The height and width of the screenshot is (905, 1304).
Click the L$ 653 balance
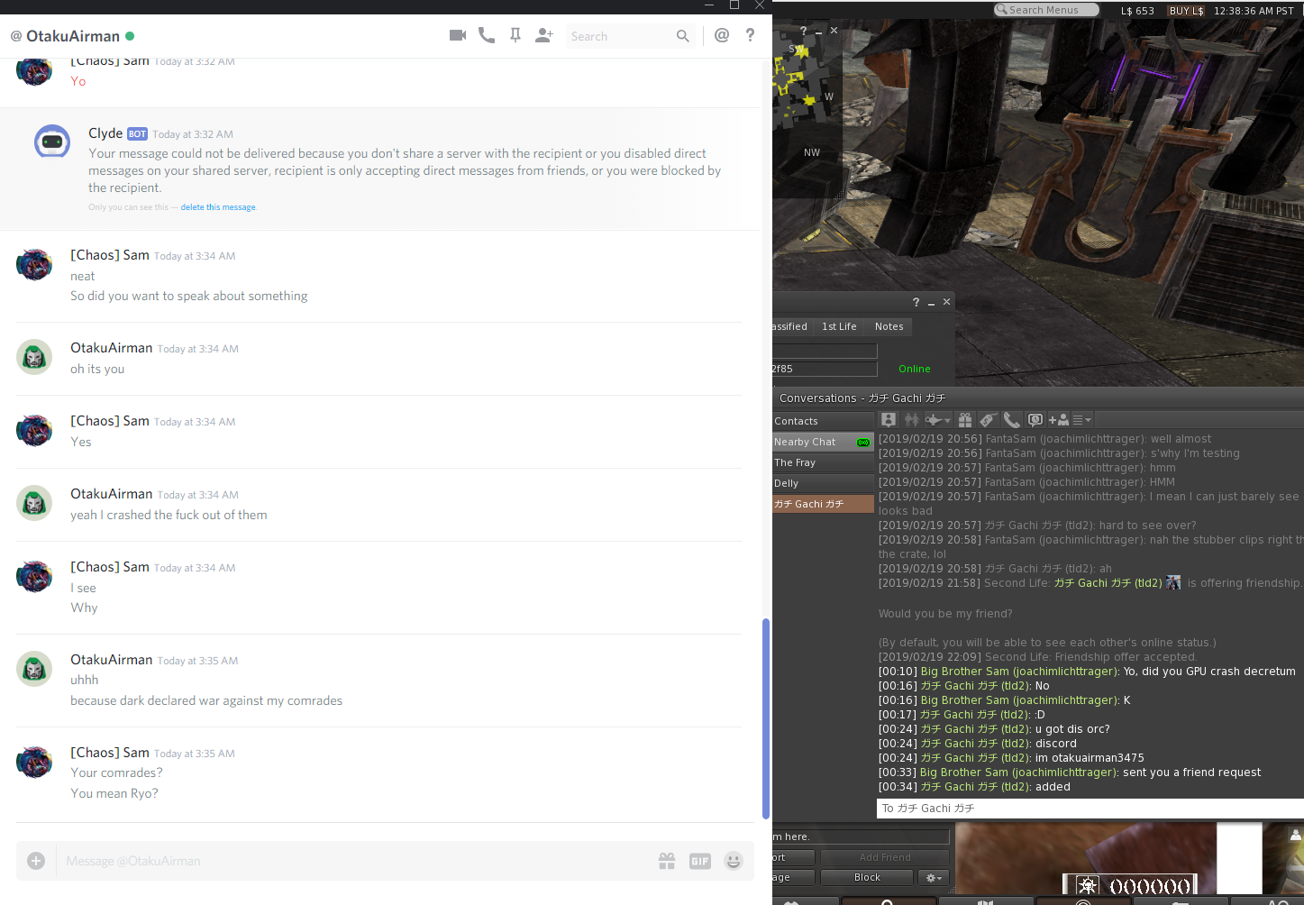click(x=1137, y=11)
